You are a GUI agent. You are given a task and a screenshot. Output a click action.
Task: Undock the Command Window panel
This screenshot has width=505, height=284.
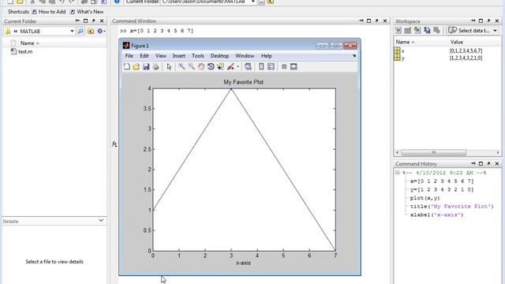point(376,21)
